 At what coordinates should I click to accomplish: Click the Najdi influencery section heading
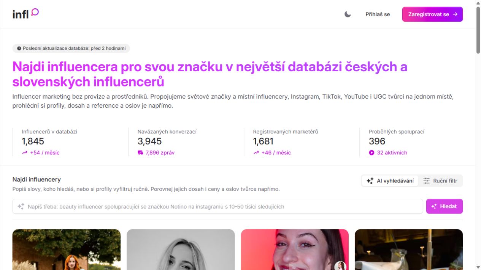[37, 179]
